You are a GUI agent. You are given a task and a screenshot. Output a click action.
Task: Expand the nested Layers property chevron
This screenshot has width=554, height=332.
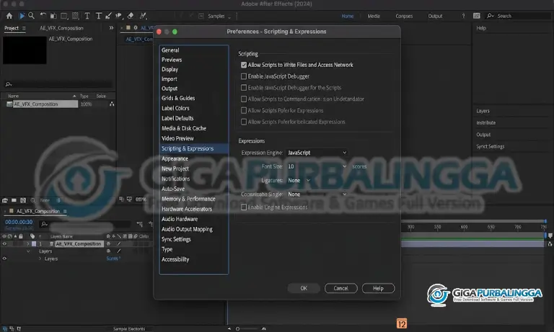pos(40,259)
